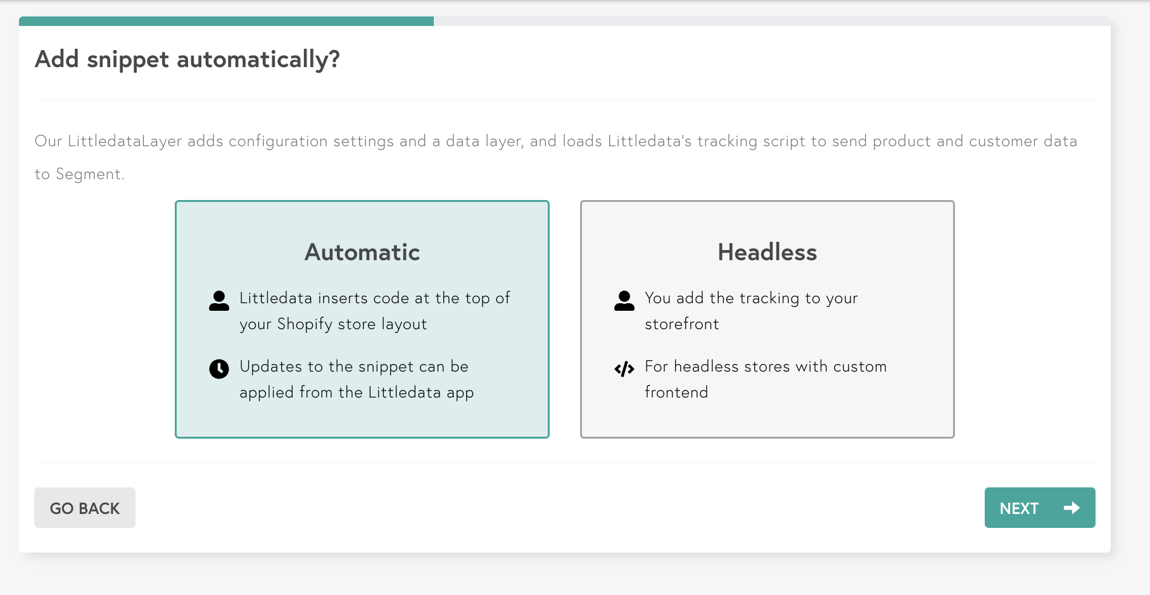
Task: Click the person icon beside 'Littledata inserts code'
Action: click(219, 301)
